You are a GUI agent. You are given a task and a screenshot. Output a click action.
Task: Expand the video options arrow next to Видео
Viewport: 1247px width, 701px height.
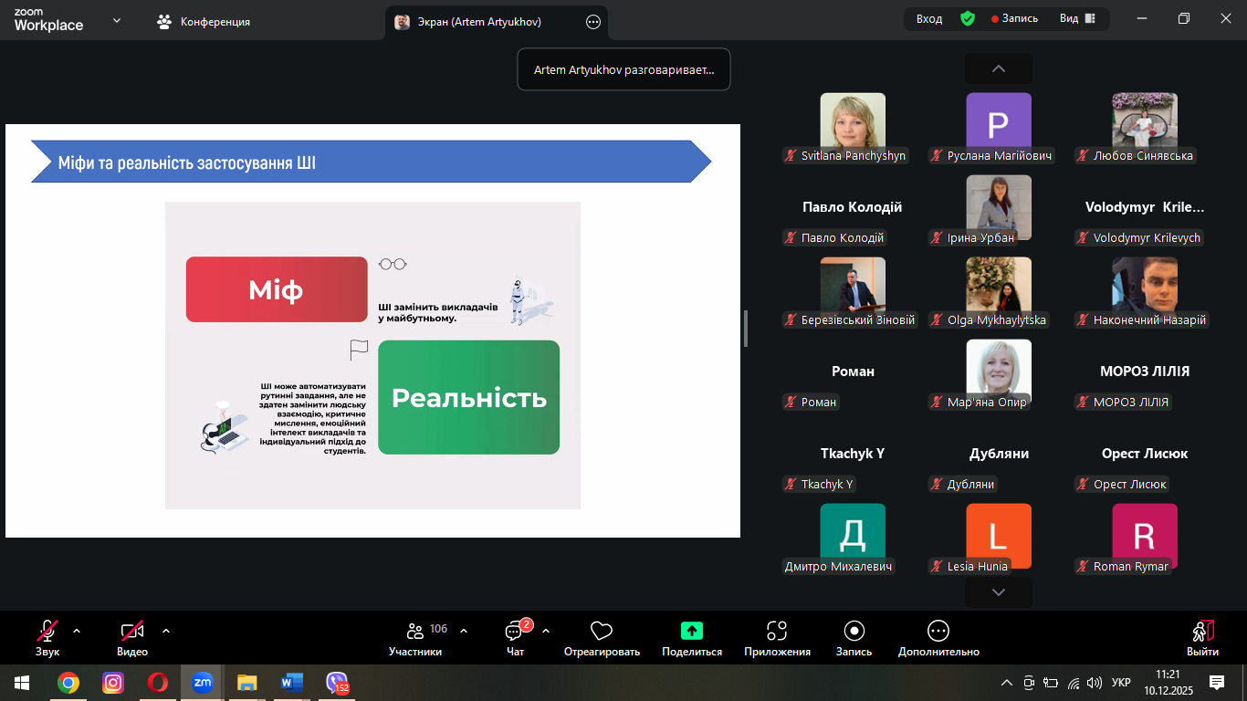click(166, 631)
